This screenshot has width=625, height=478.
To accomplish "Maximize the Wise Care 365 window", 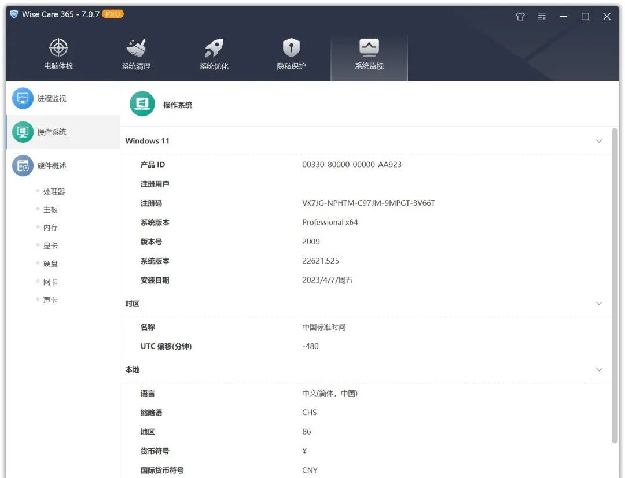I will point(585,16).
